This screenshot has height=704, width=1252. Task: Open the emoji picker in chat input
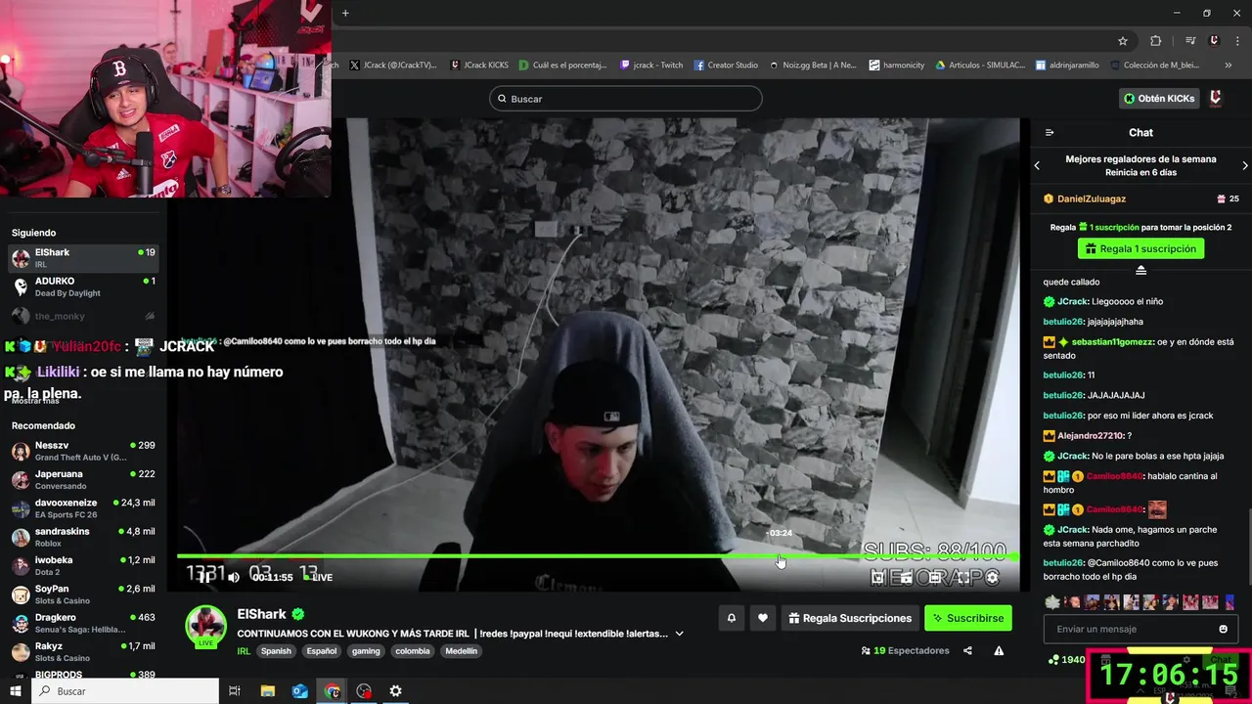click(x=1223, y=629)
